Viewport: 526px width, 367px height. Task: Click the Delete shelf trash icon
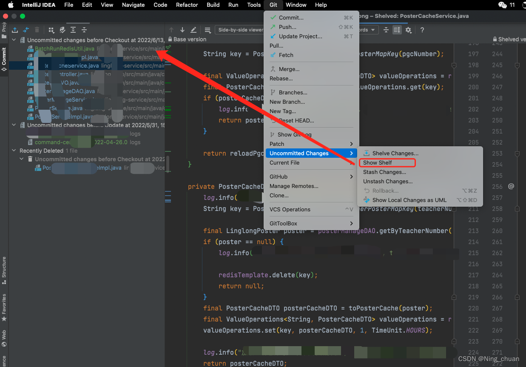pyautogui.click(x=37, y=30)
